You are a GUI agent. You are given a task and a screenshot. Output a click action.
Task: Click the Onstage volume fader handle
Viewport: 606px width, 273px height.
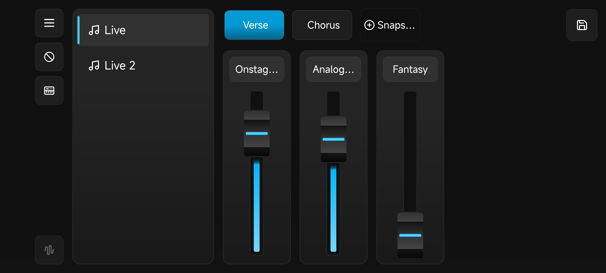tap(257, 133)
